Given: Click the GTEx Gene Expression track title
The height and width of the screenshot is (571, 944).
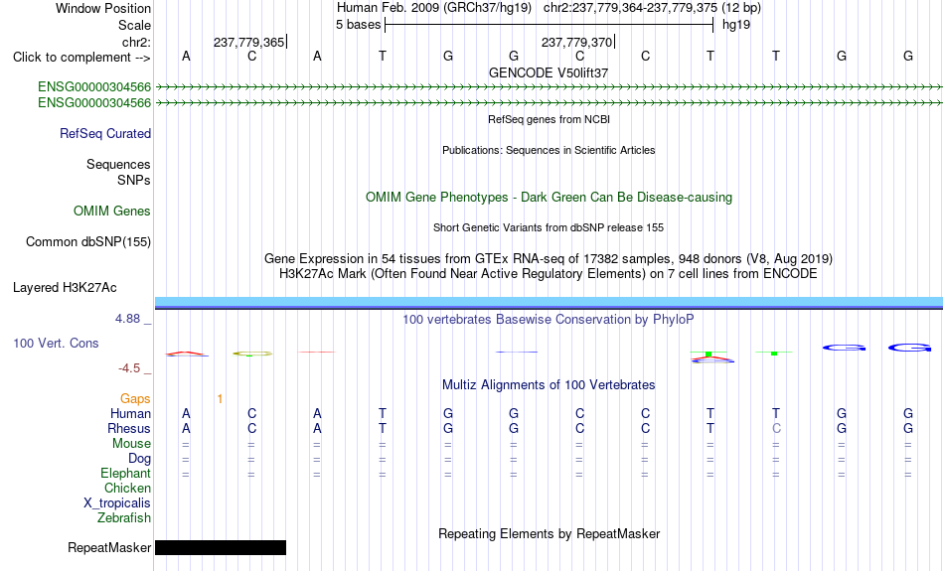Looking at the screenshot, I should click(549, 259).
